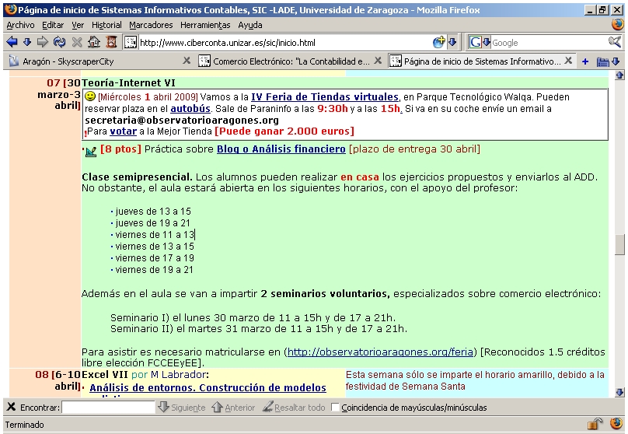Click the Google search box
The image size is (628, 434).
[549, 43]
